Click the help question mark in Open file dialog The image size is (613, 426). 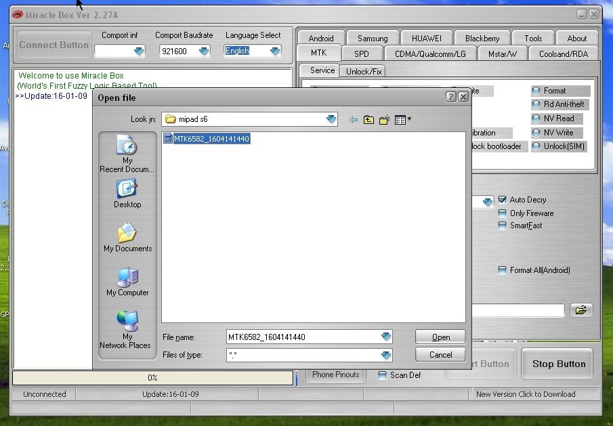click(x=450, y=97)
